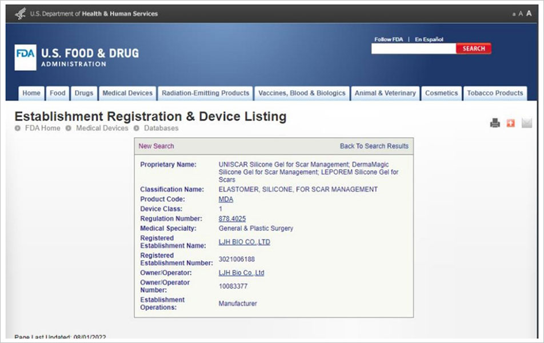
Task: Switch to the Drugs tab
Action: [x=83, y=93]
